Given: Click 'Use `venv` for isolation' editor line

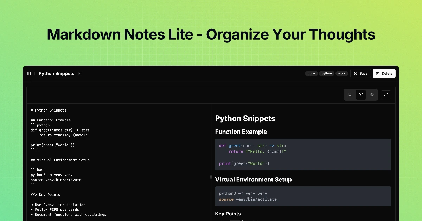Looking at the screenshot, I should pyautogui.click(x=58, y=205).
